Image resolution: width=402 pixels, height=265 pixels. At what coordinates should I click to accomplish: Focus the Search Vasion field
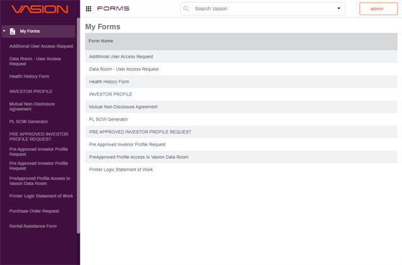coord(263,9)
